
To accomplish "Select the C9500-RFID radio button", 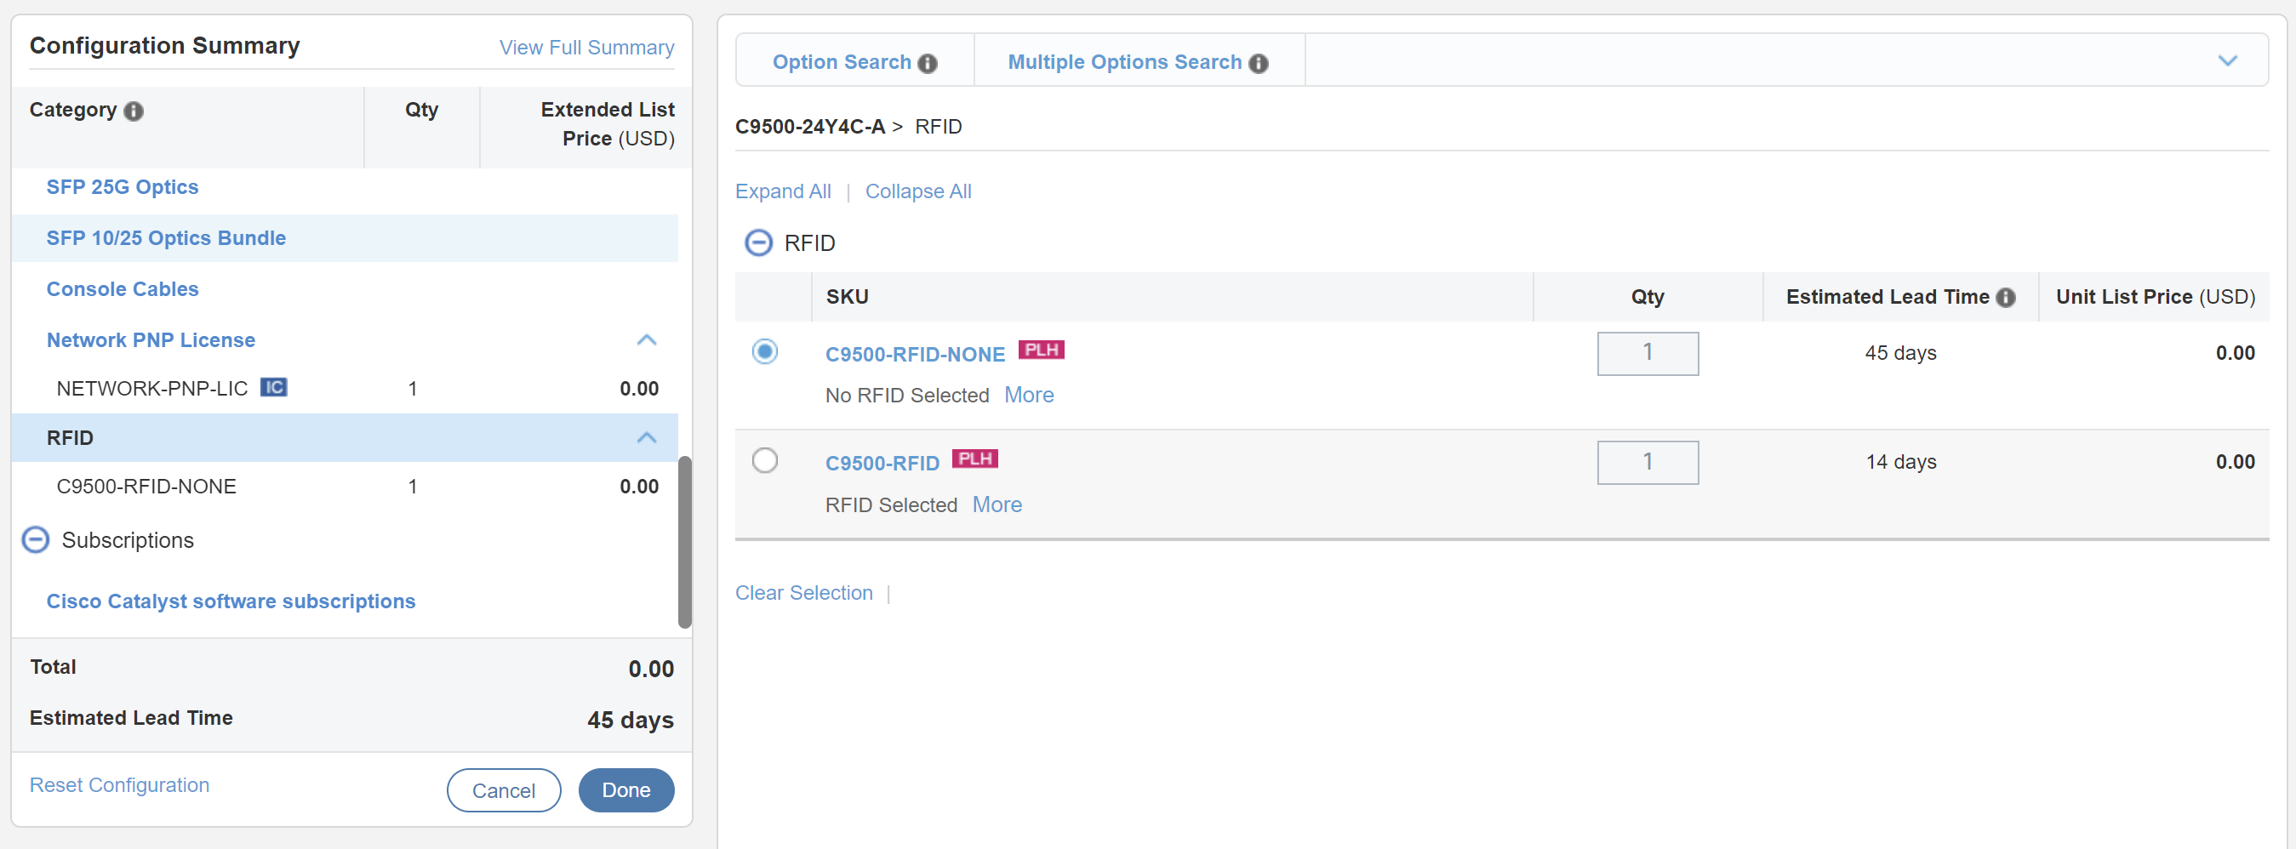I will point(765,460).
